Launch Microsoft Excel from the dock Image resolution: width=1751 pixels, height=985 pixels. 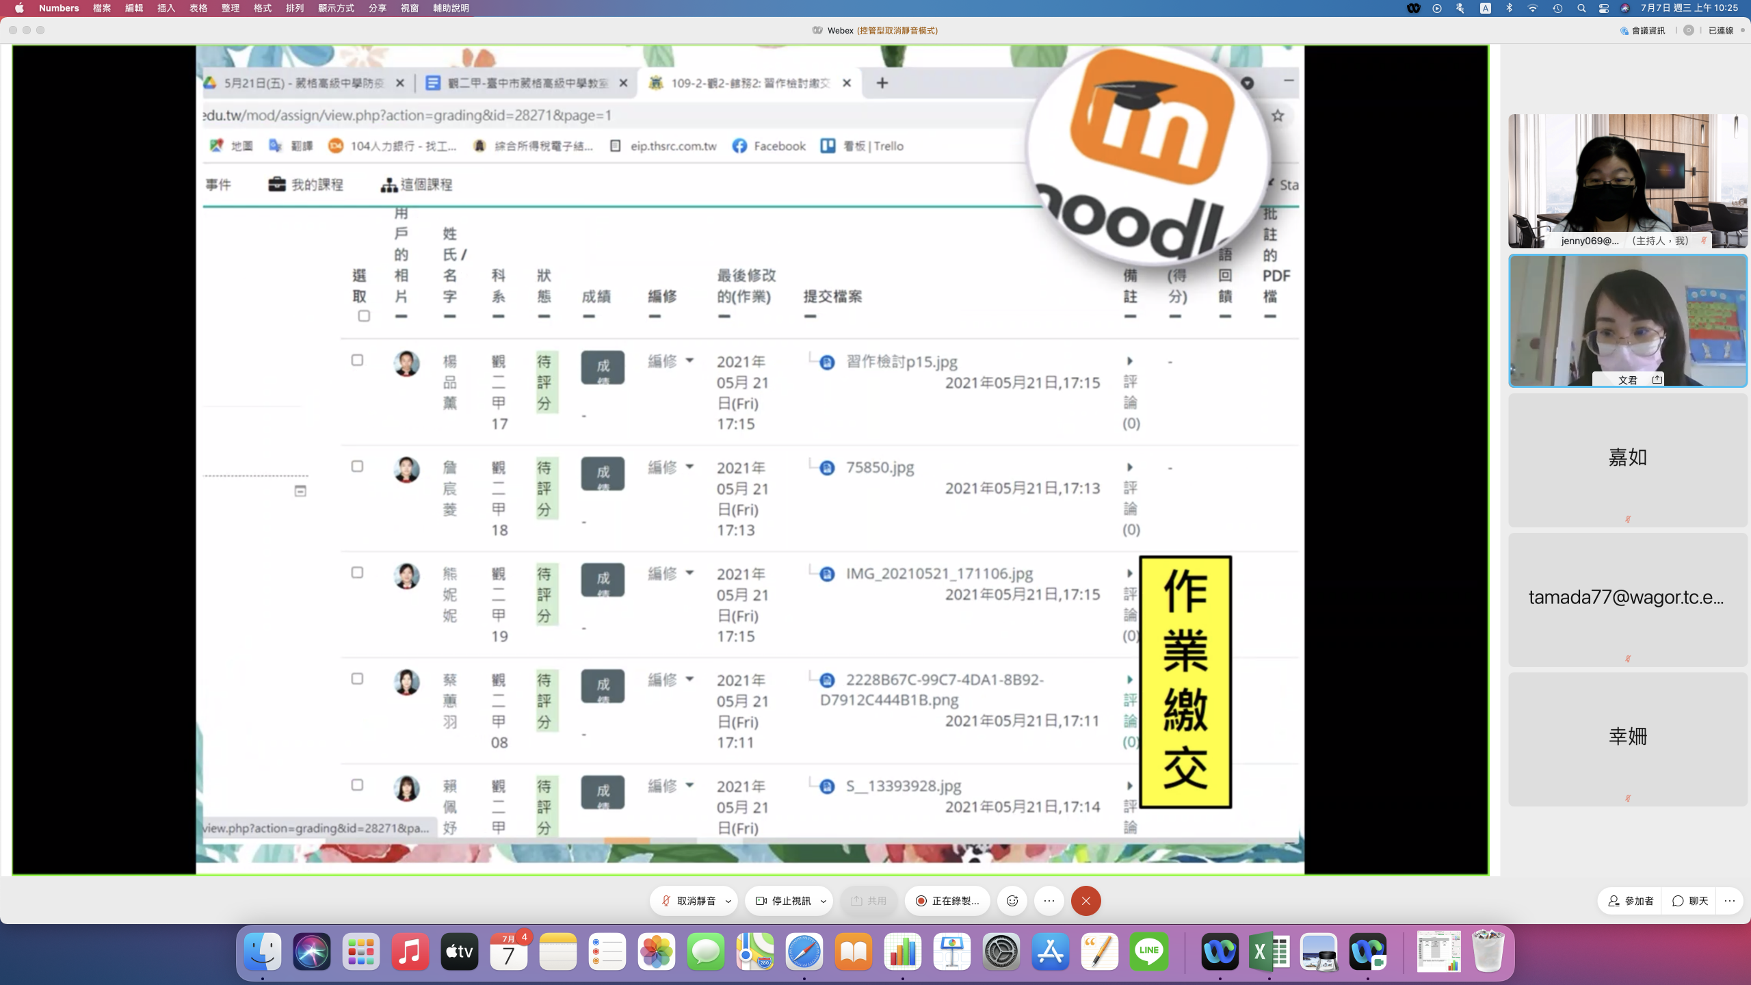1269,951
